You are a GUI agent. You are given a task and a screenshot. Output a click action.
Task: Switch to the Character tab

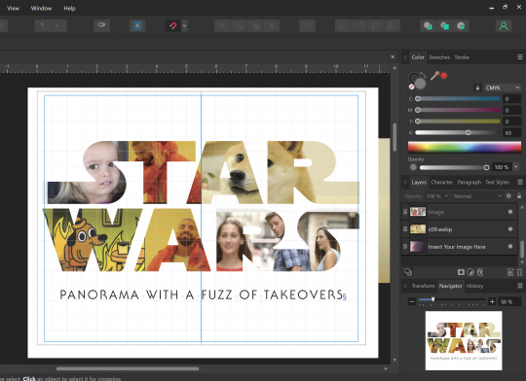[x=441, y=182]
